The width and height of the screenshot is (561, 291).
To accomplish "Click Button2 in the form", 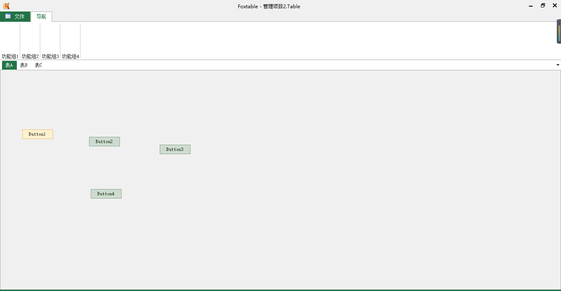I will tap(104, 141).
